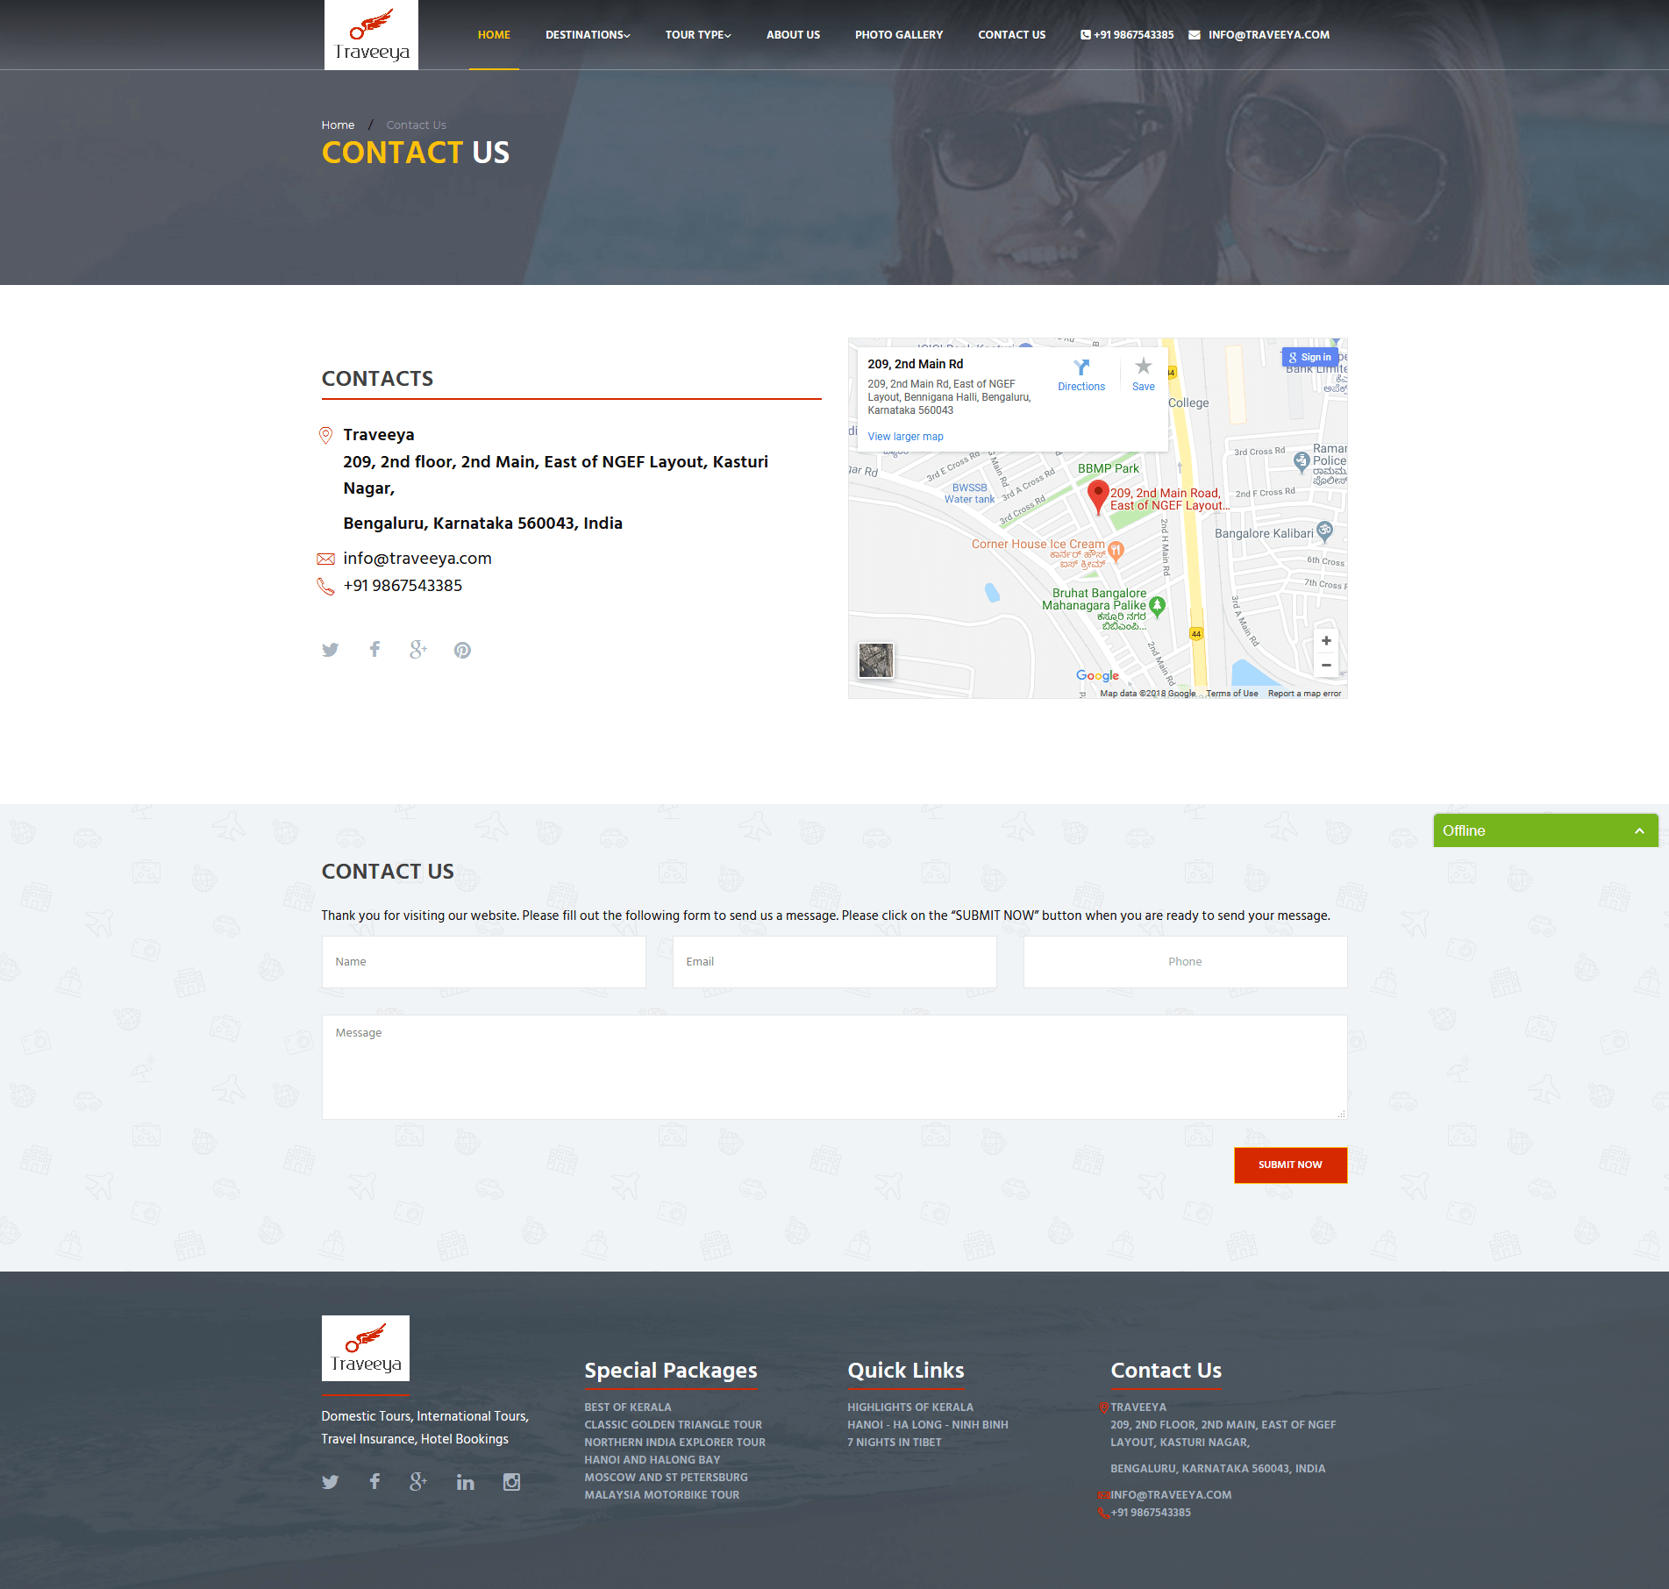Click the Pinterest icon under Contacts section
1669x1589 pixels.
(x=462, y=650)
